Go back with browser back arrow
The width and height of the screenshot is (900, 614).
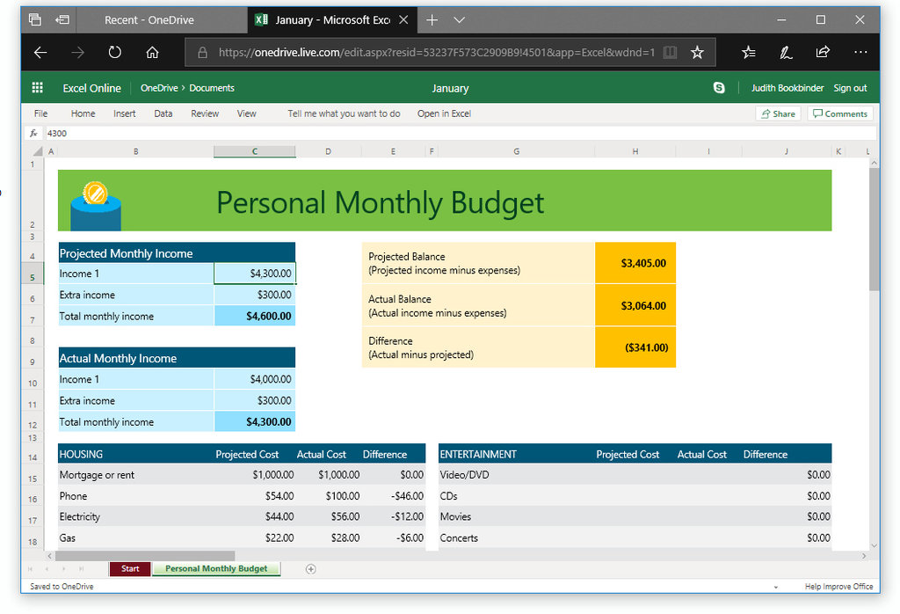[40, 52]
